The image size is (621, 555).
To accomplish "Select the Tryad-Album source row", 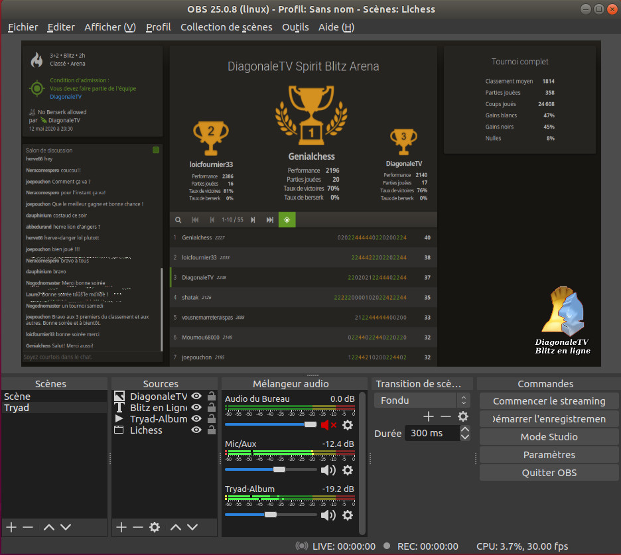I will 165,419.
